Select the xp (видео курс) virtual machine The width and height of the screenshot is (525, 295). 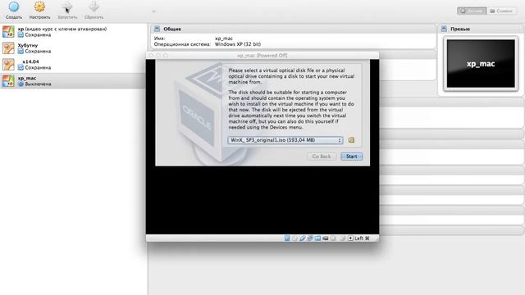(73, 32)
